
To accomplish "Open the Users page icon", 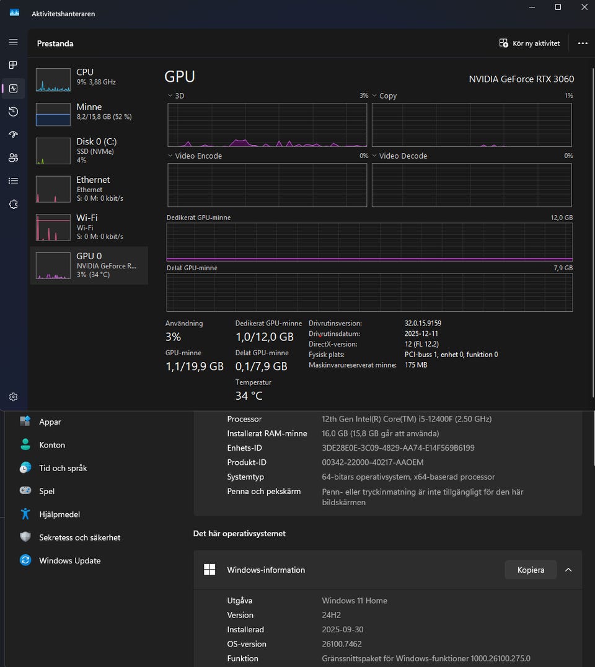I will pos(13,157).
